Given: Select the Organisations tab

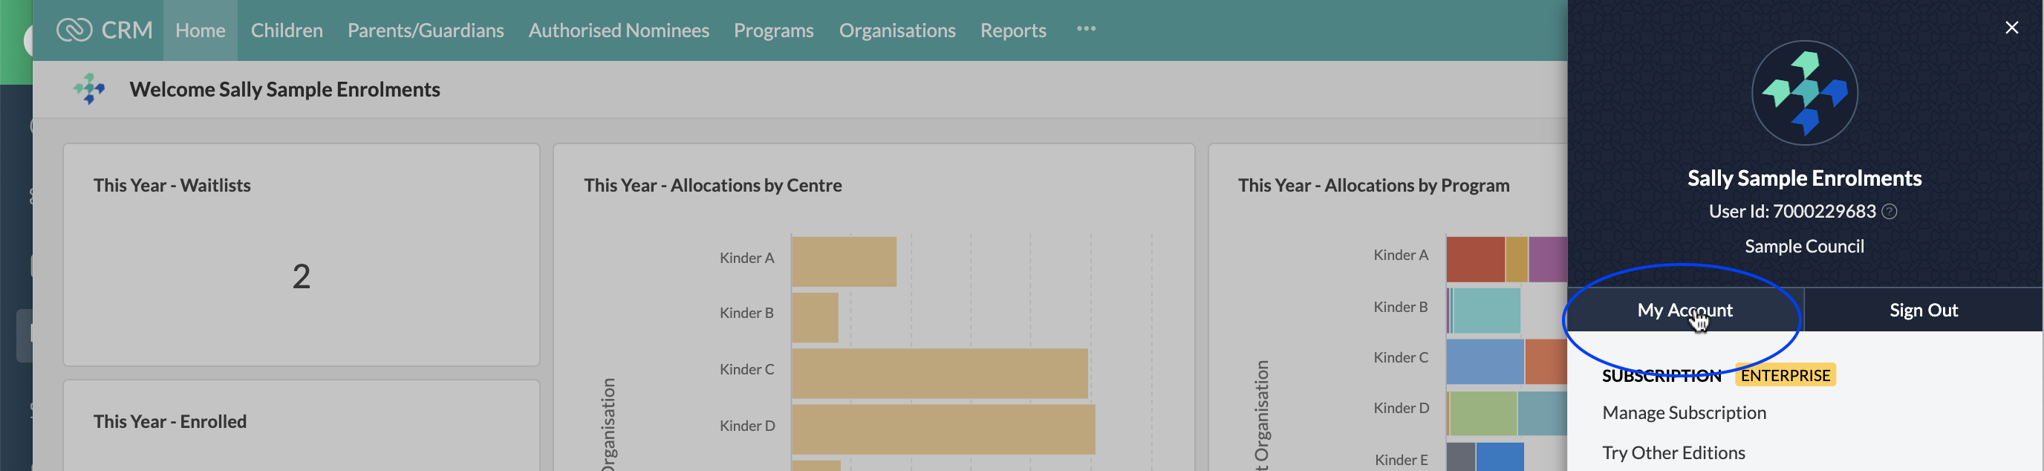Looking at the screenshot, I should [897, 30].
